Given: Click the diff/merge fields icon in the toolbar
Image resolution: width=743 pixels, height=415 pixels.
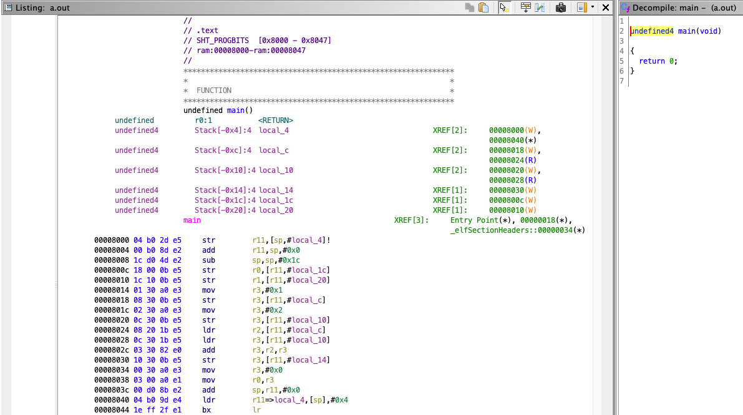Looking at the screenshot, I should [540, 7].
